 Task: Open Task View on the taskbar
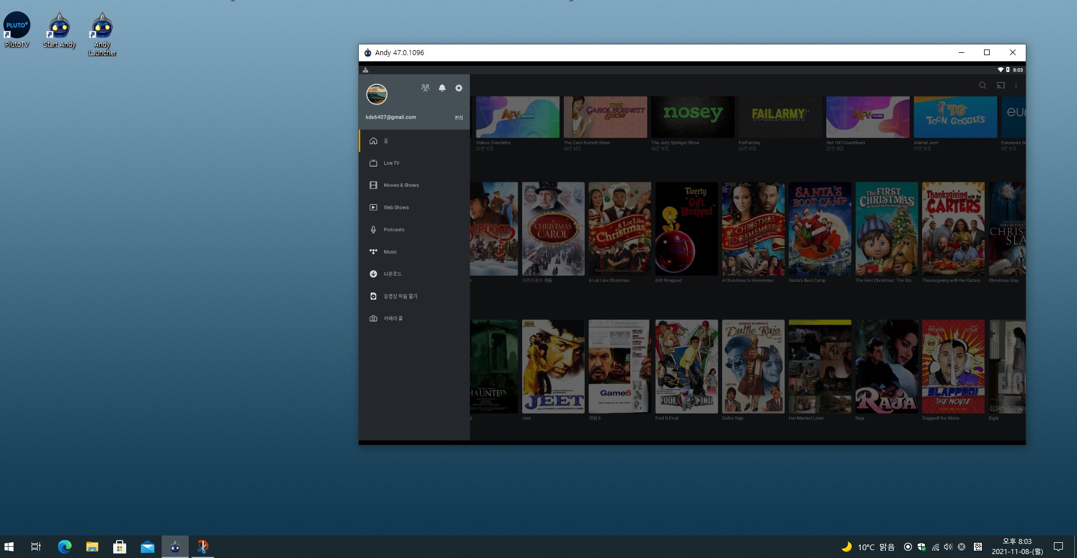click(36, 547)
